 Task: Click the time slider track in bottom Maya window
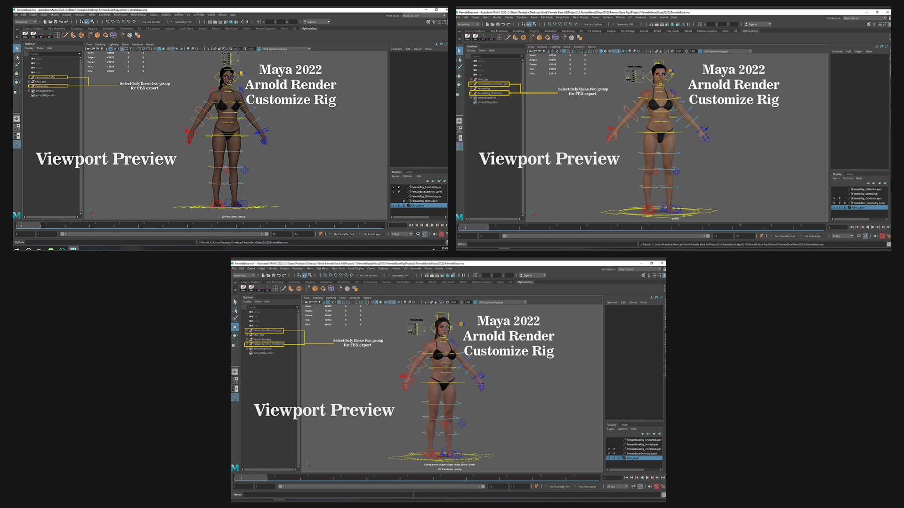click(417, 477)
